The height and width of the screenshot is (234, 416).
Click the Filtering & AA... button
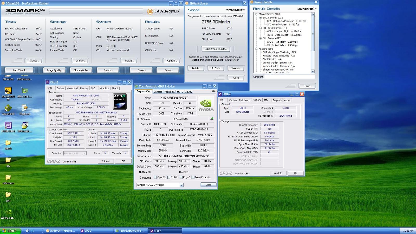click(81, 70)
